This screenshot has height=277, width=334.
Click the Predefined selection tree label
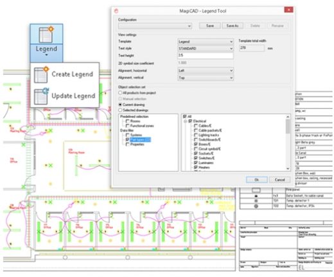tap(134, 117)
